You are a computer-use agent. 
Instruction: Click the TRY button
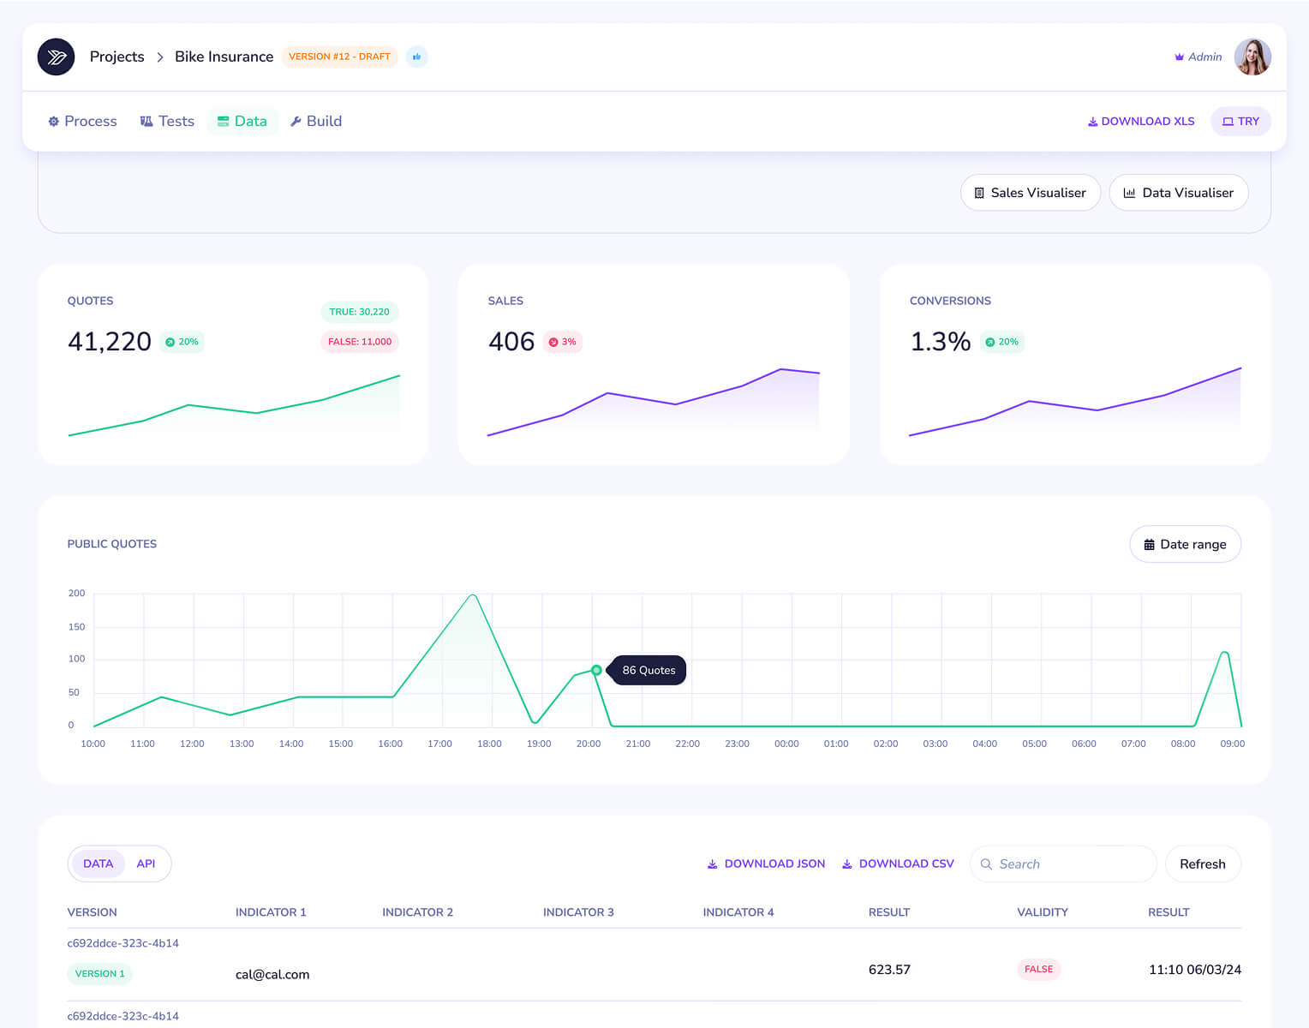(x=1240, y=122)
